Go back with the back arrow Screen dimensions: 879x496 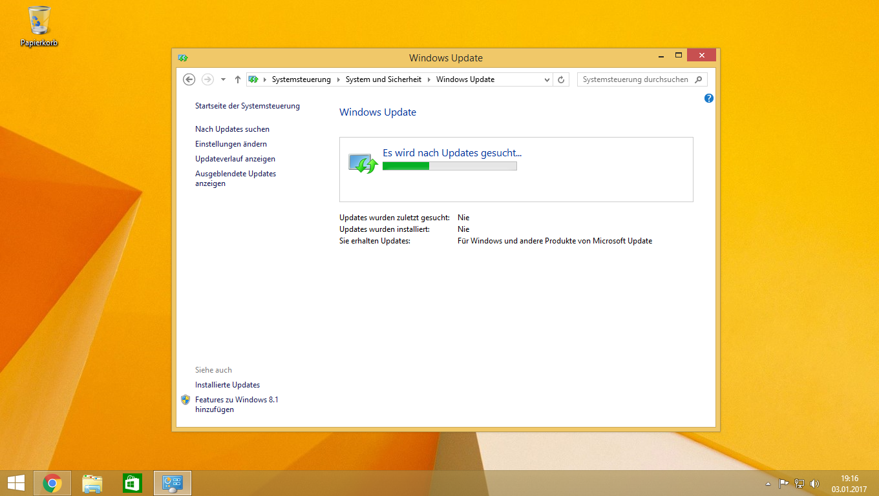coord(189,79)
